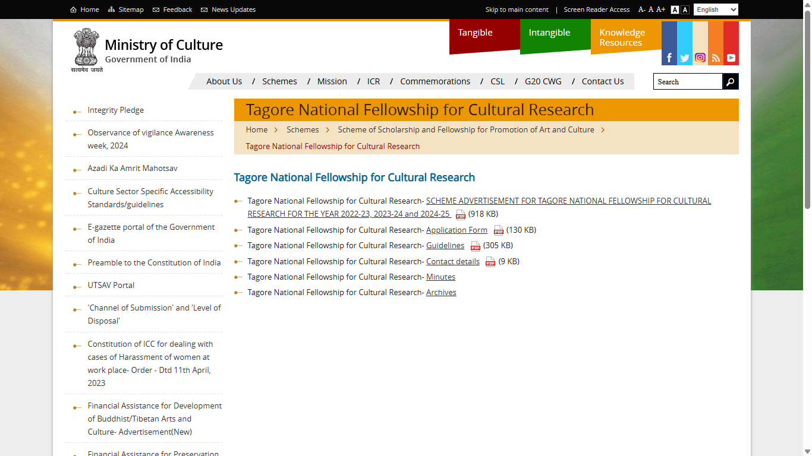Click the Tangible banner ribbon
The height and width of the screenshot is (456, 812).
click(475, 33)
